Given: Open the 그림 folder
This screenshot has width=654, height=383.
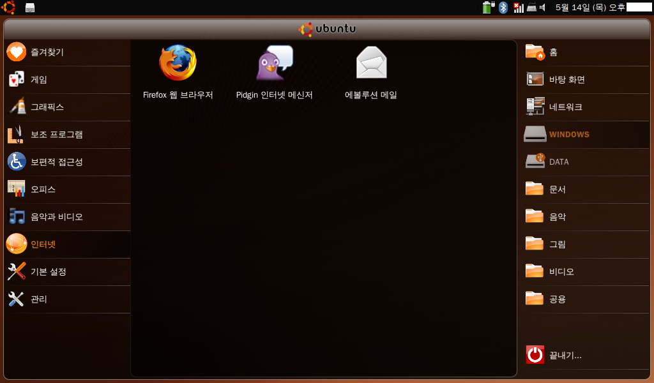Looking at the screenshot, I should pyautogui.click(x=586, y=244).
